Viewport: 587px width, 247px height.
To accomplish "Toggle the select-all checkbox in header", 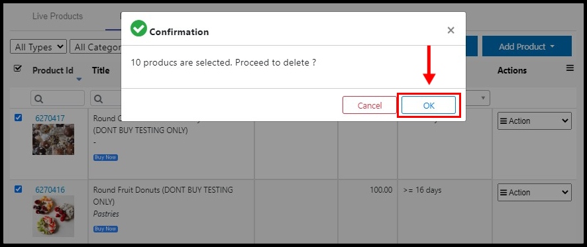I will coord(17,68).
